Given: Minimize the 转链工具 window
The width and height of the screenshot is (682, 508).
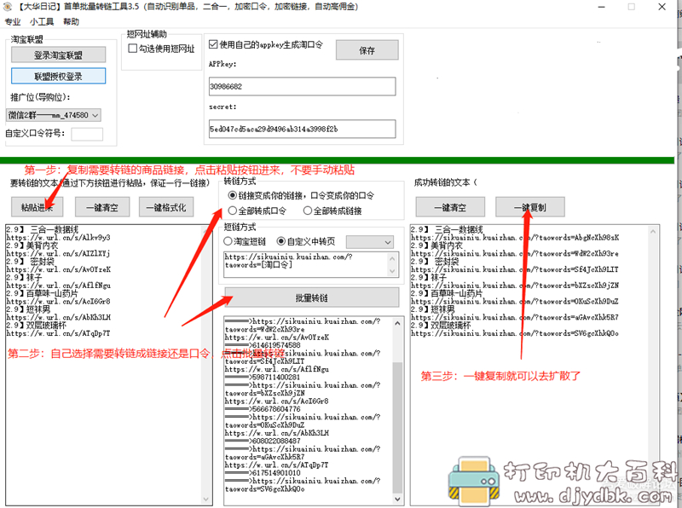Looking at the screenshot, I should [602, 7].
